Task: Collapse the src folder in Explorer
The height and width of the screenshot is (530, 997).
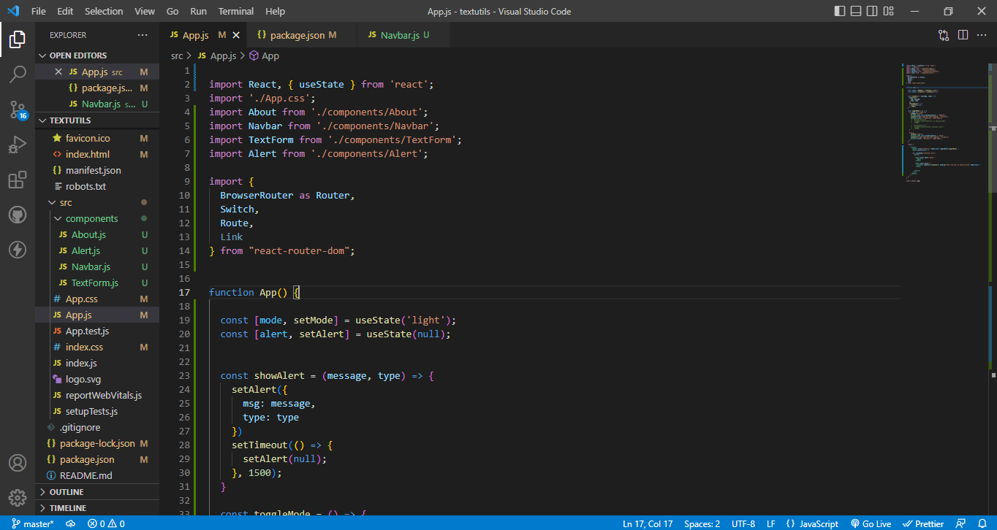Action: point(97,202)
